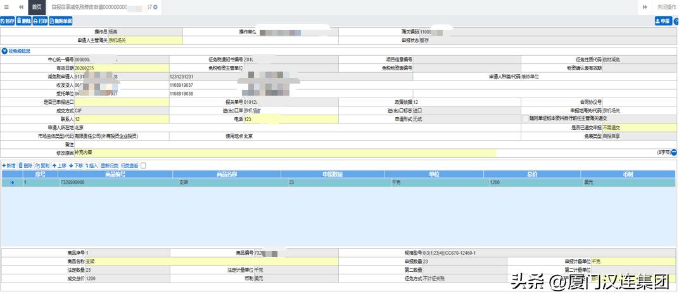Image resolution: width=679 pixels, height=299 pixels.
Task: Move row down with 下移
Action: [x=76, y=165]
